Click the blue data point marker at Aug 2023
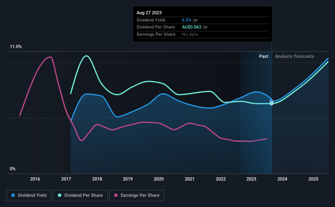This screenshot has width=335, height=207. [271, 101]
